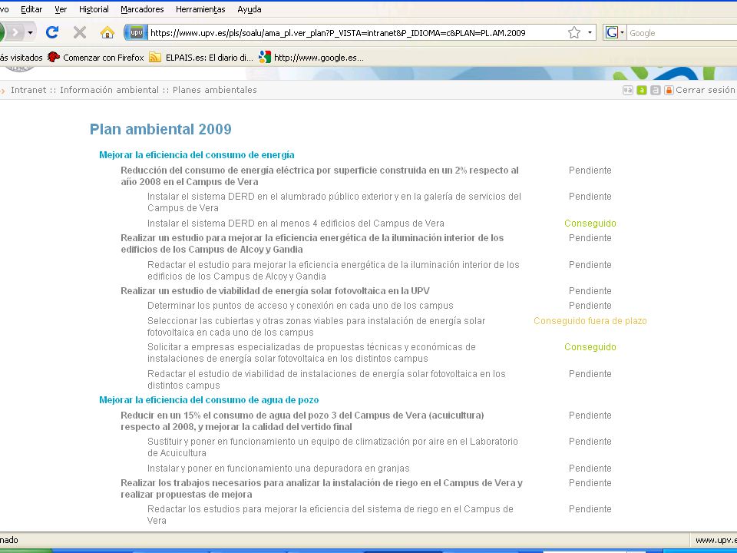This screenshot has width=737, height=553.
Task: Open the Historial menu
Action: tap(94, 9)
